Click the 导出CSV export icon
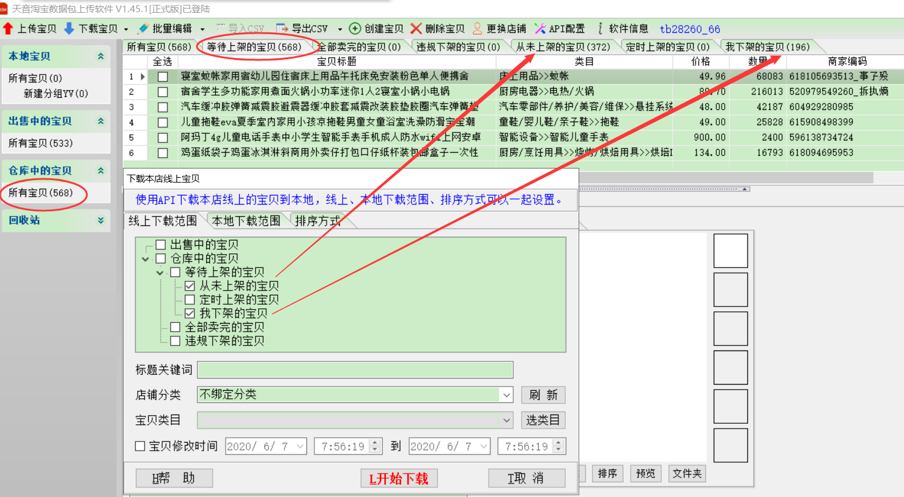Screen dimensions: 904x497 coord(282,29)
